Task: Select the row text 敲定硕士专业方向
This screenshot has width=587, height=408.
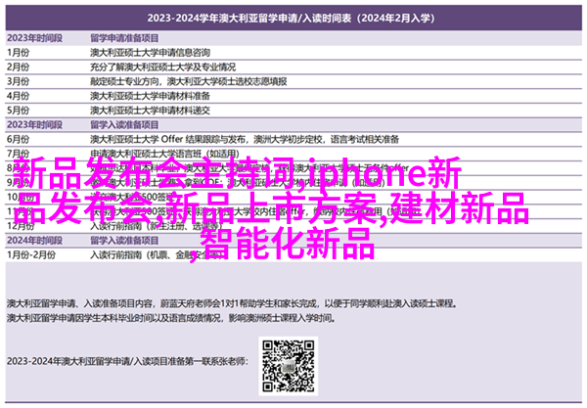Action: (x=188, y=81)
